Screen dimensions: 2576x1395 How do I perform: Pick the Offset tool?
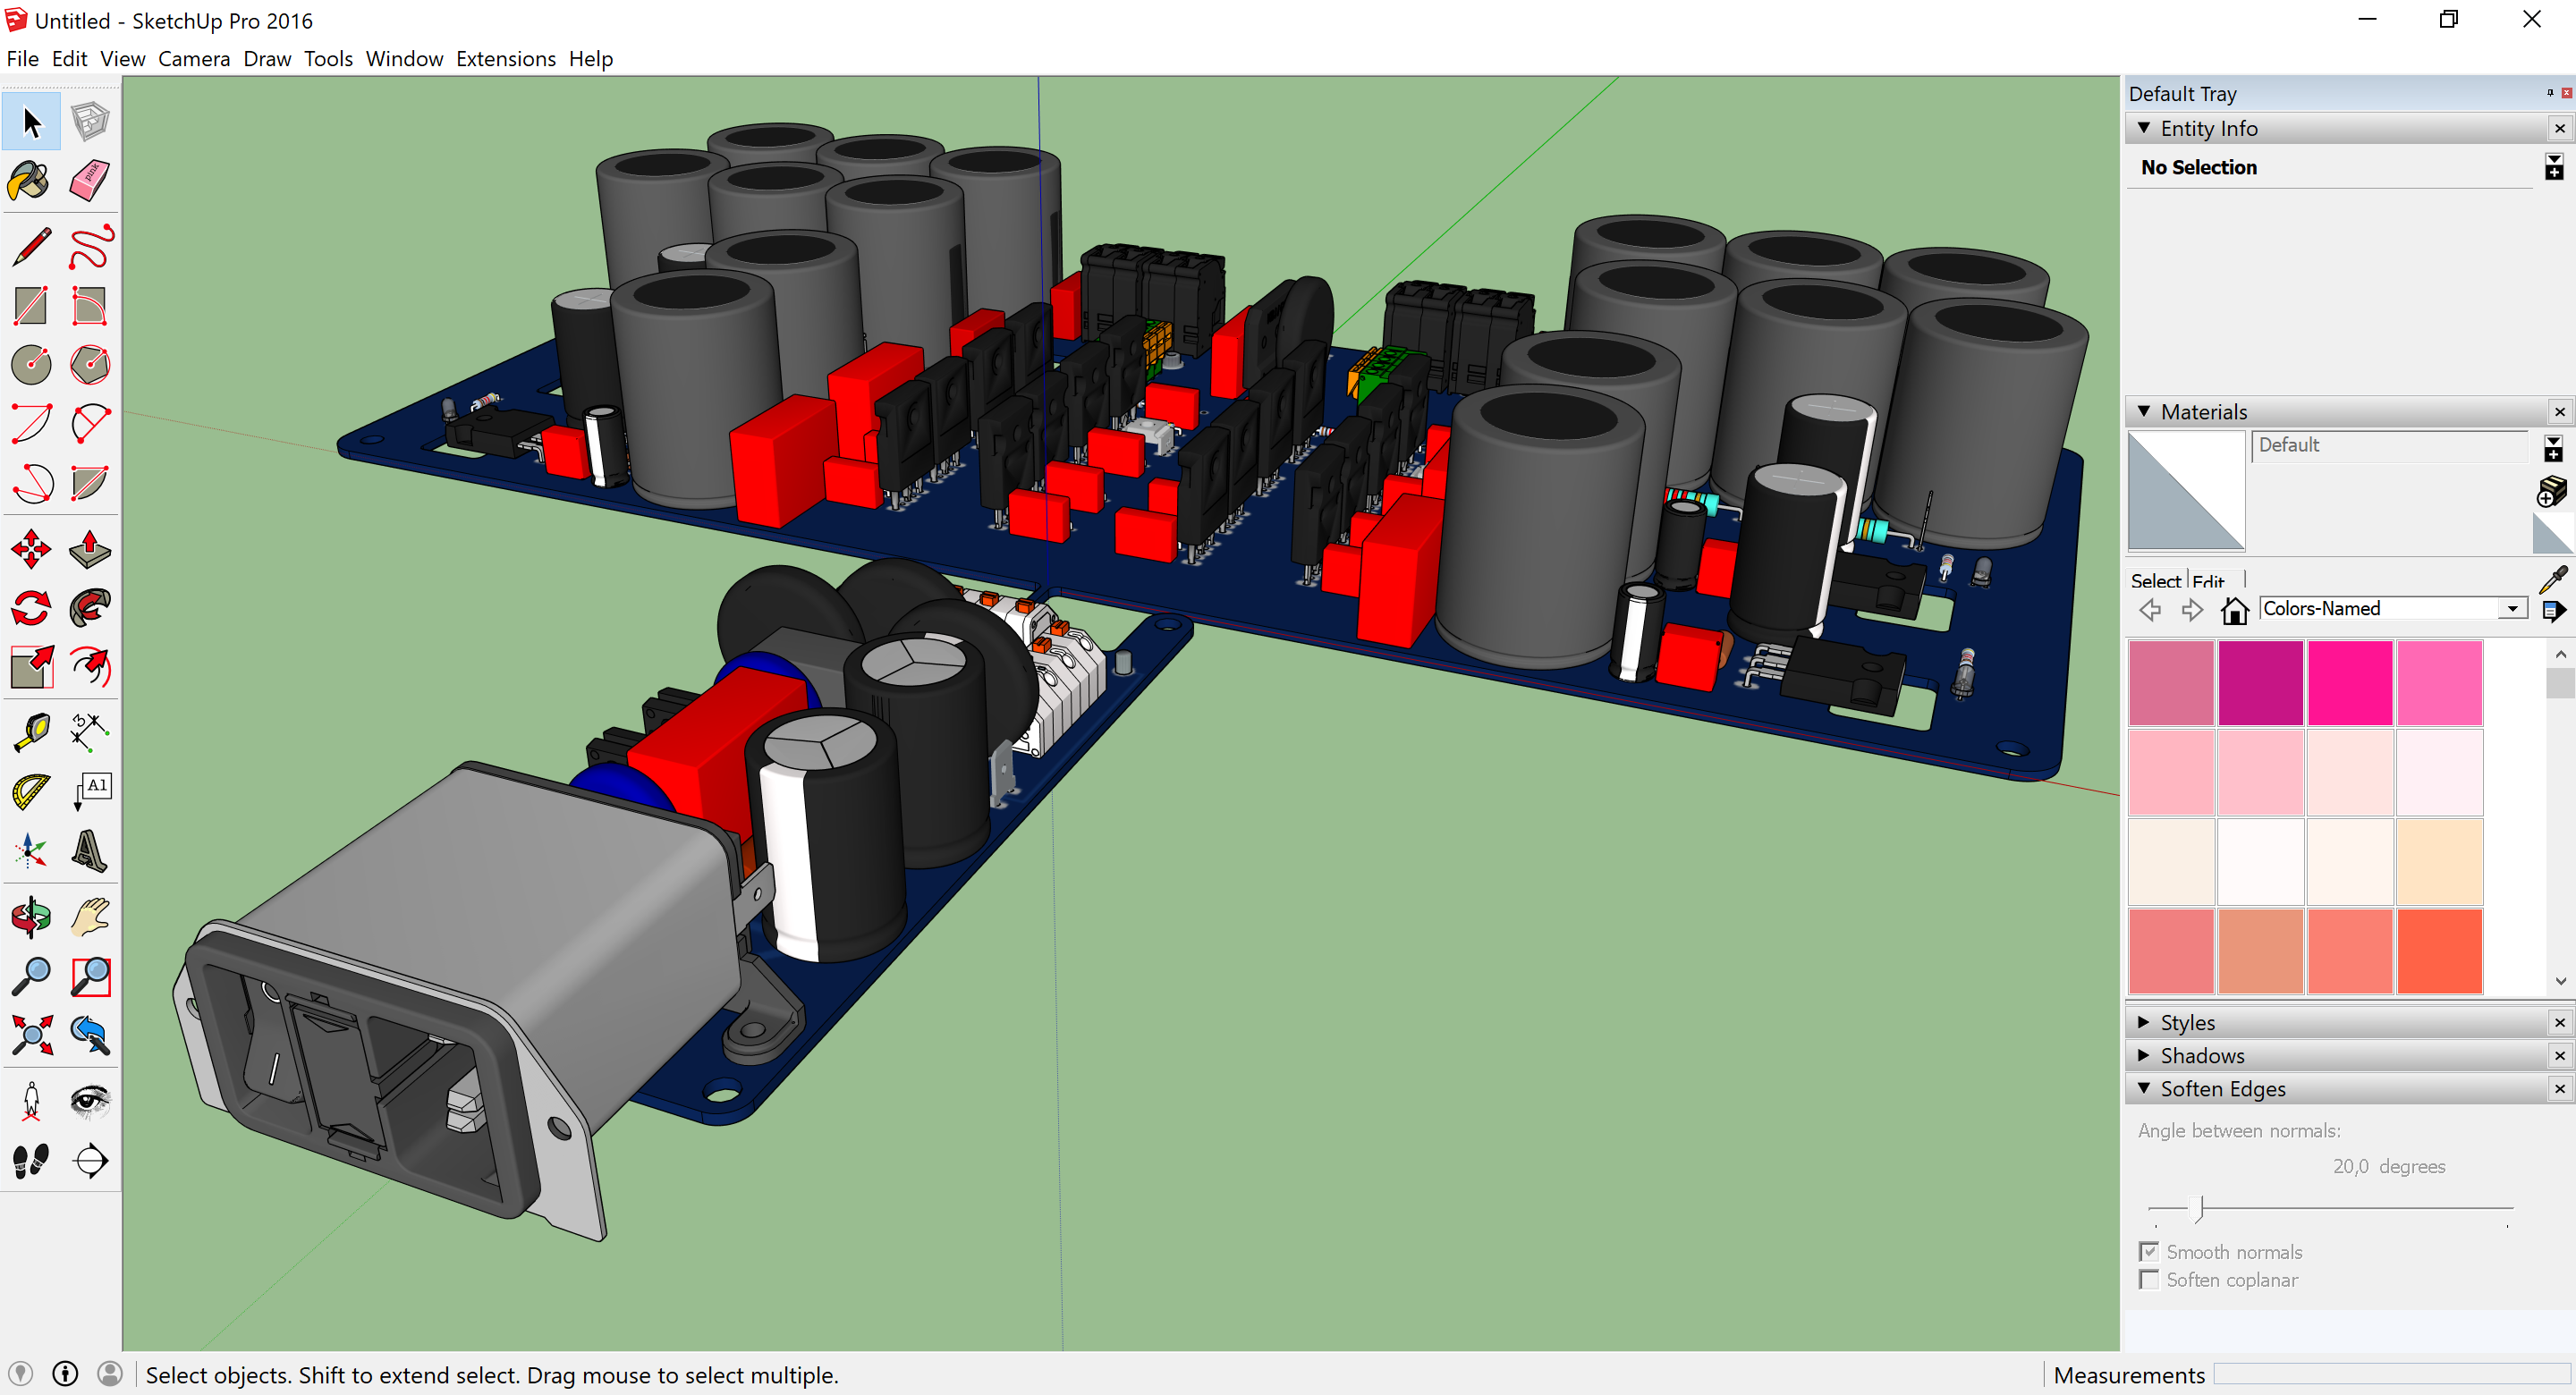click(x=90, y=667)
